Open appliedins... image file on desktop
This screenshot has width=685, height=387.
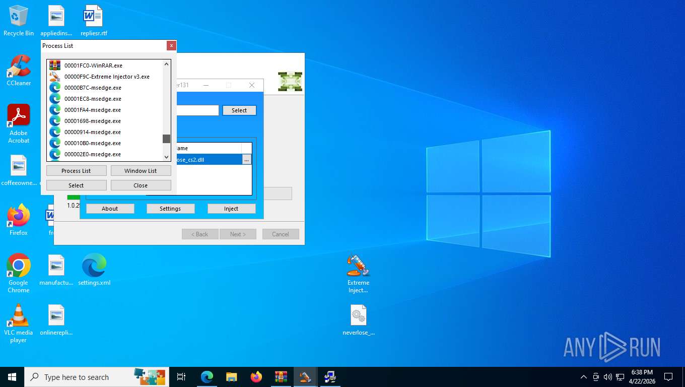pyautogui.click(x=56, y=21)
